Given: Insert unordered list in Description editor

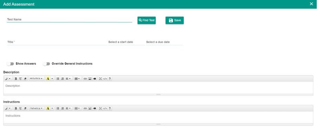Looking at the screenshot, I should coord(58,79).
